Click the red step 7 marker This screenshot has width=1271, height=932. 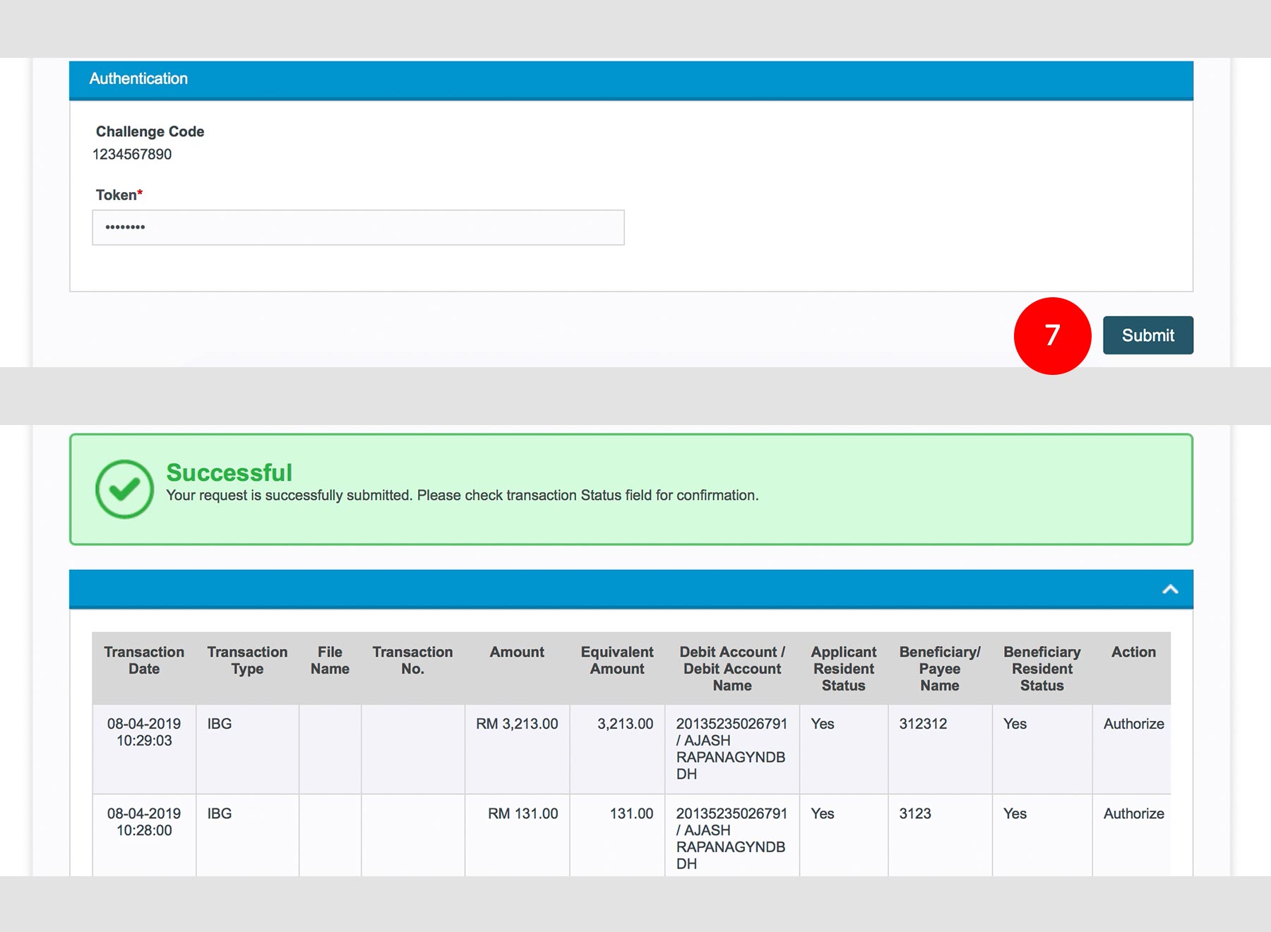[1052, 335]
